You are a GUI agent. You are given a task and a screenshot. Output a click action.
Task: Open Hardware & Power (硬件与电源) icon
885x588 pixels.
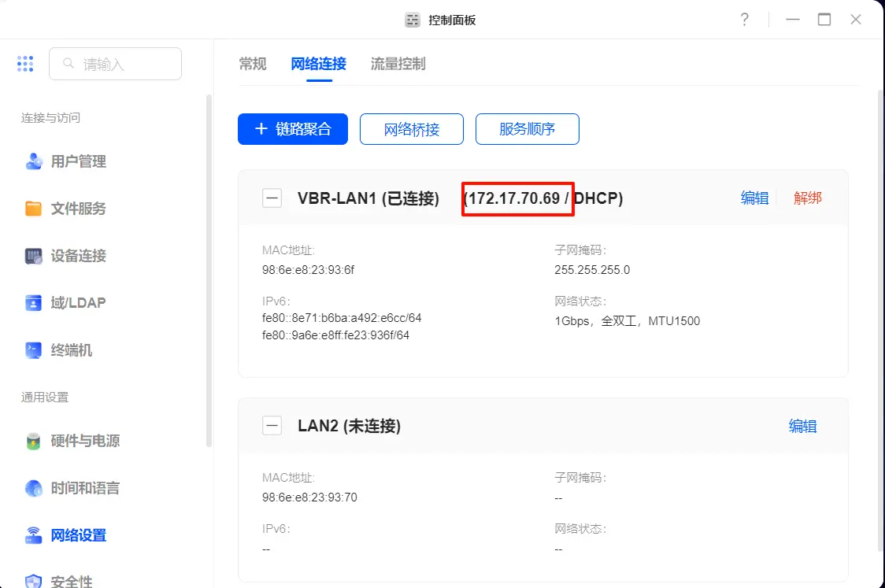coord(34,441)
